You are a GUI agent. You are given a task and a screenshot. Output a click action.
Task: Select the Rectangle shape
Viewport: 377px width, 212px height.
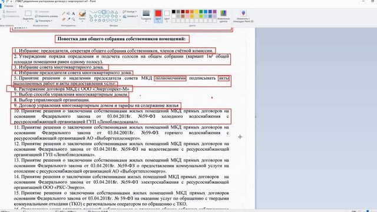tap(104, 12)
